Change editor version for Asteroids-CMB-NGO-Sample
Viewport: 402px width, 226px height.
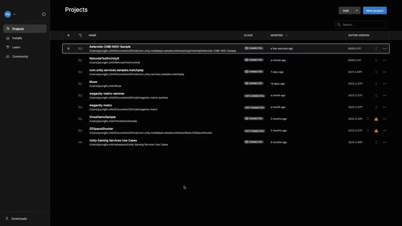coord(376,48)
